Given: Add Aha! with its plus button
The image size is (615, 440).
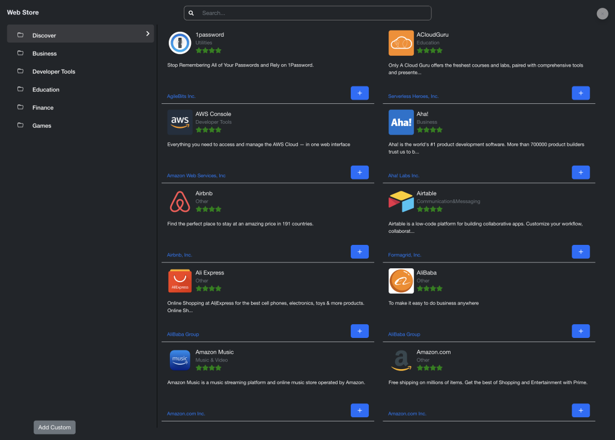Looking at the screenshot, I should pos(581,172).
